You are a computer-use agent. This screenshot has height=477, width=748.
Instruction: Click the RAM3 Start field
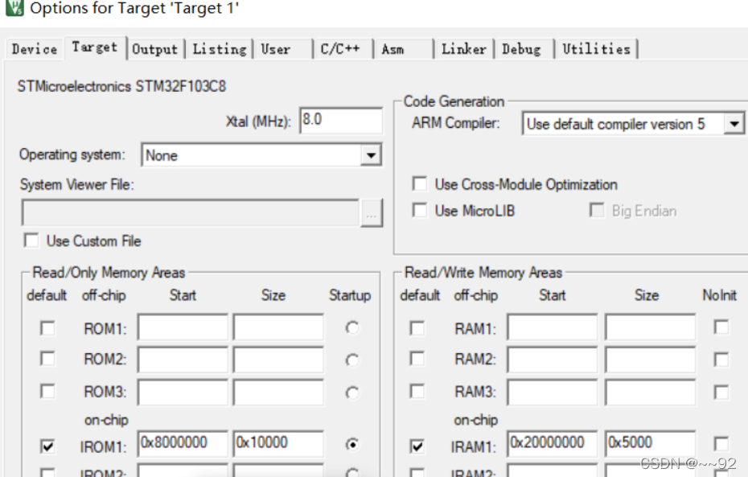[553, 392]
